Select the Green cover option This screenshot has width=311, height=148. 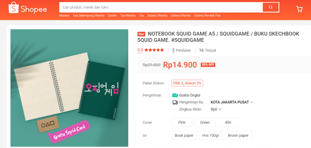(x=205, y=122)
